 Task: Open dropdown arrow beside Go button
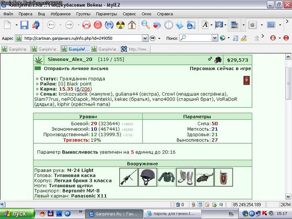(159, 38)
